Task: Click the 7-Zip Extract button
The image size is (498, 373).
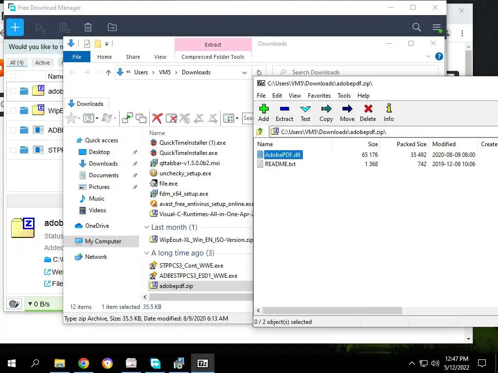Action: coord(284,113)
